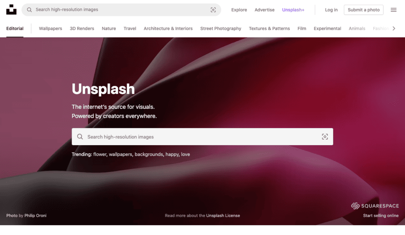Click the Squarespace logo
This screenshot has width=405, height=235.
[x=375, y=206]
